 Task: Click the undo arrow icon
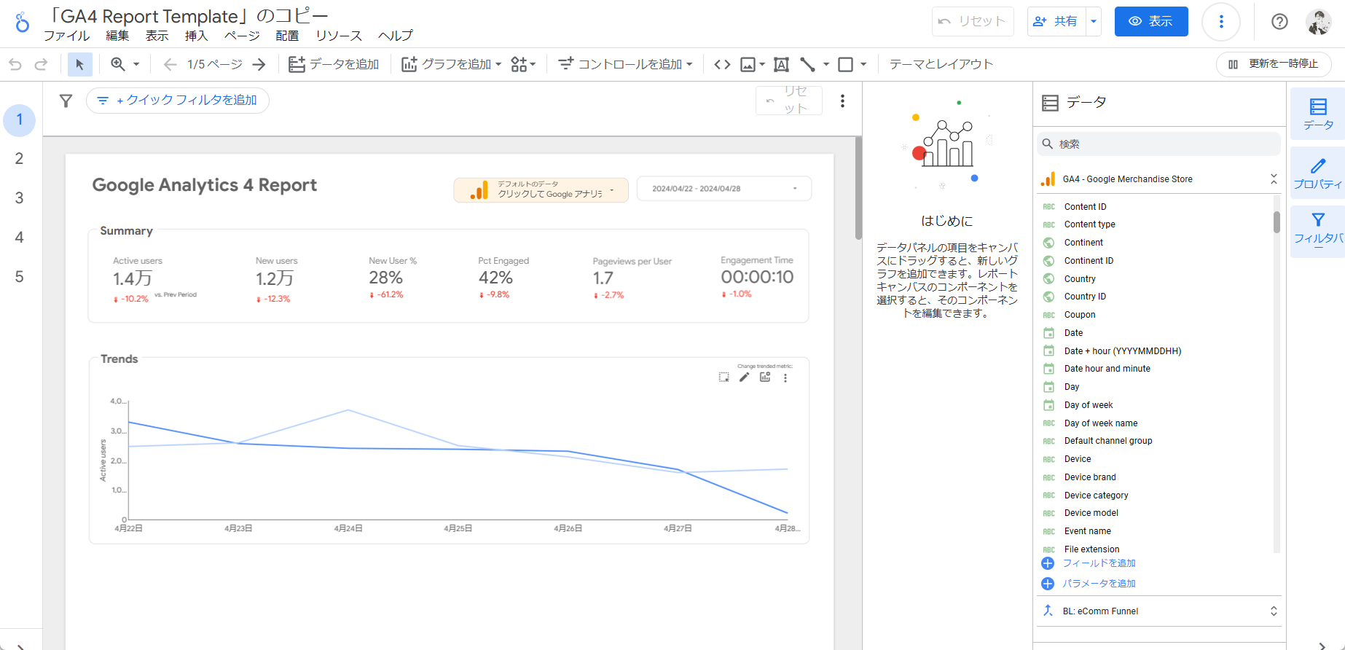(15, 65)
